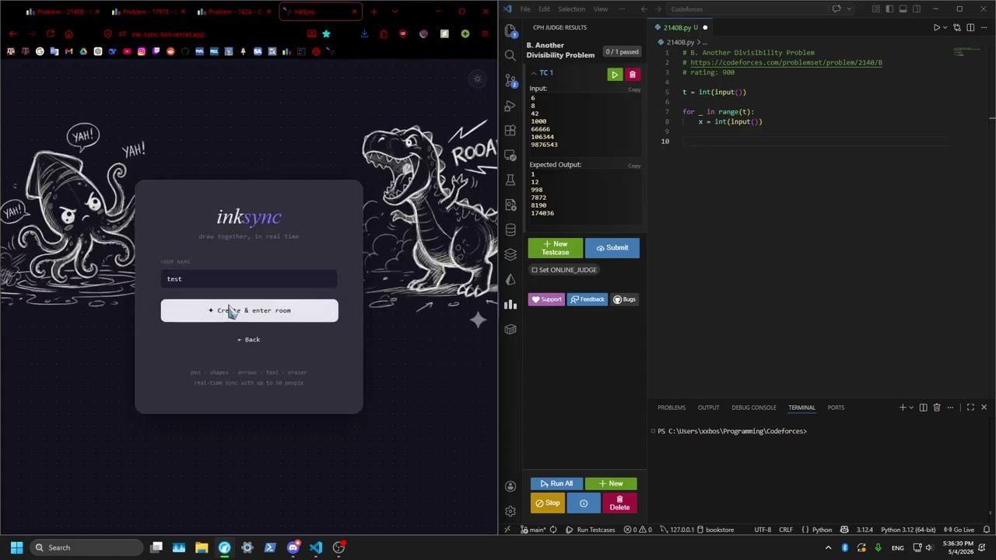The width and height of the screenshot is (996, 560).
Task: Submit the solution via Submit button
Action: 612,248
